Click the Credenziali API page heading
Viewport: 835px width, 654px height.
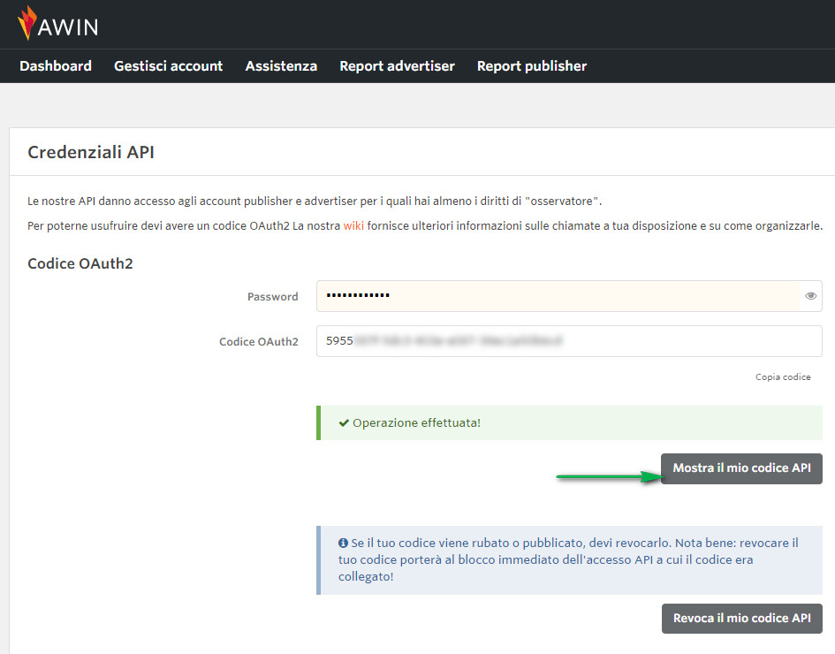pyautogui.click(x=91, y=152)
